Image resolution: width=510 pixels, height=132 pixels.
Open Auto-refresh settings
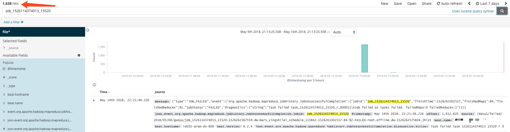[450, 4]
